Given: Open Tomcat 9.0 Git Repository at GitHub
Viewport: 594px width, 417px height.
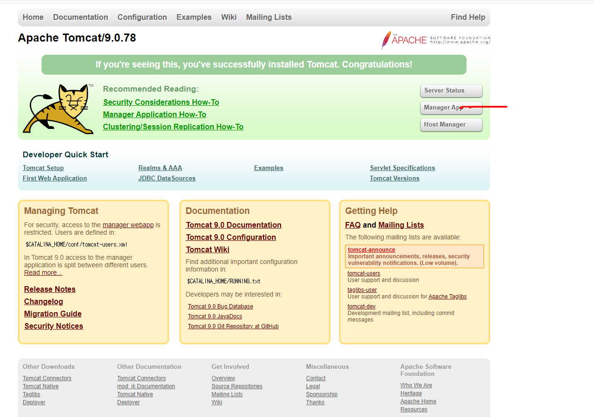Looking at the screenshot, I should pos(233,326).
